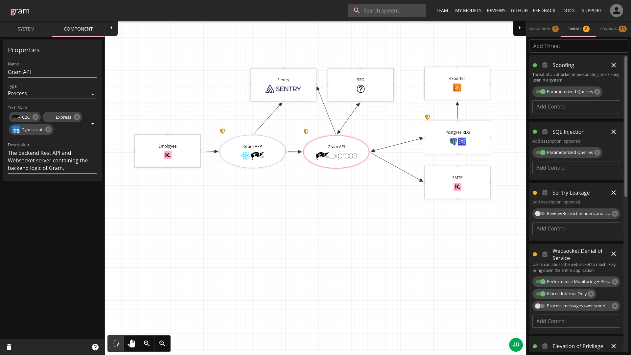
Task: Click the shield icon above Gram API
Action: coord(306,131)
